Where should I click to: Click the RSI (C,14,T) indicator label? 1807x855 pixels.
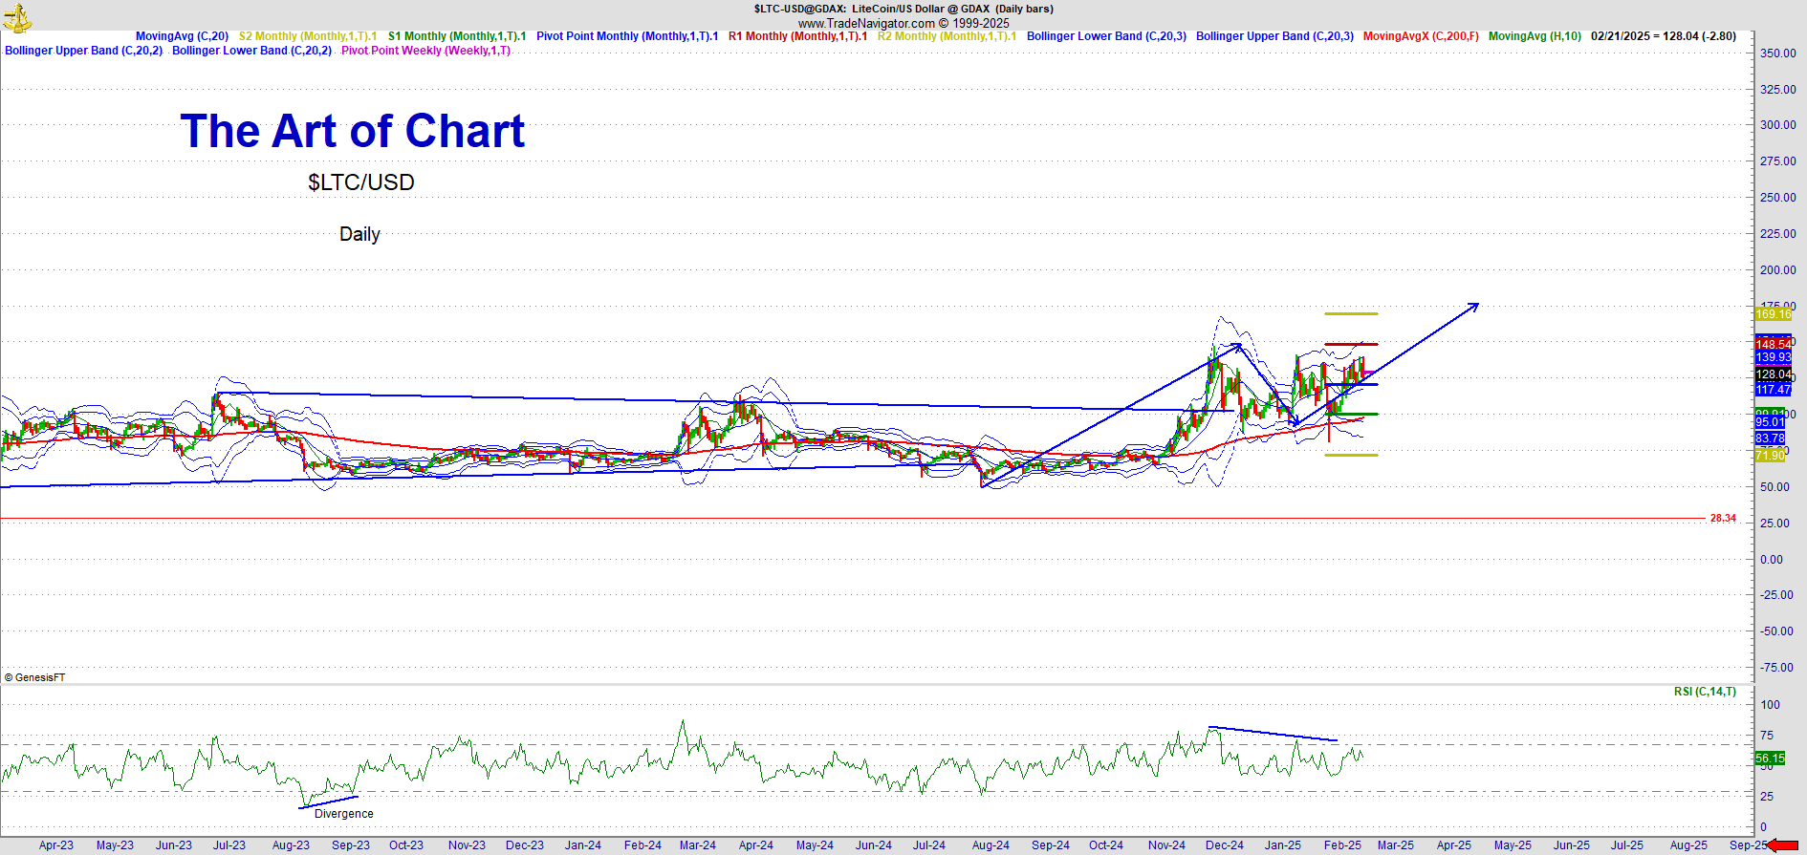1705,692
